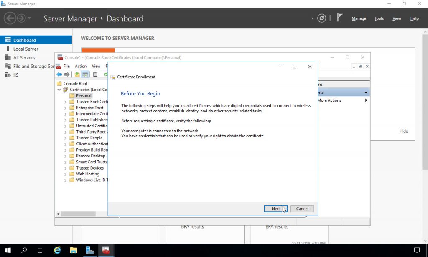This screenshot has height=257, width=428.
Task: Click the Forward navigation arrow in Console1
Action: (67, 75)
